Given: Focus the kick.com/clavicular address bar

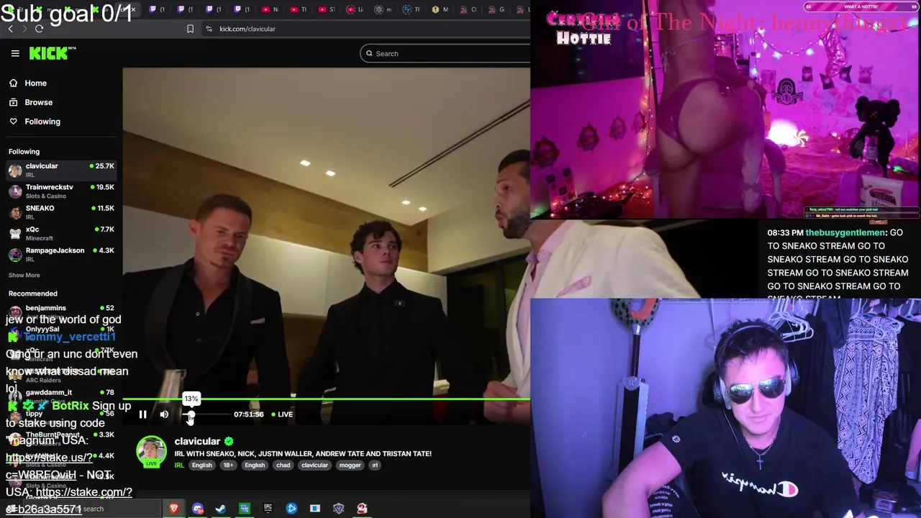Looking at the screenshot, I should pyautogui.click(x=248, y=29).
